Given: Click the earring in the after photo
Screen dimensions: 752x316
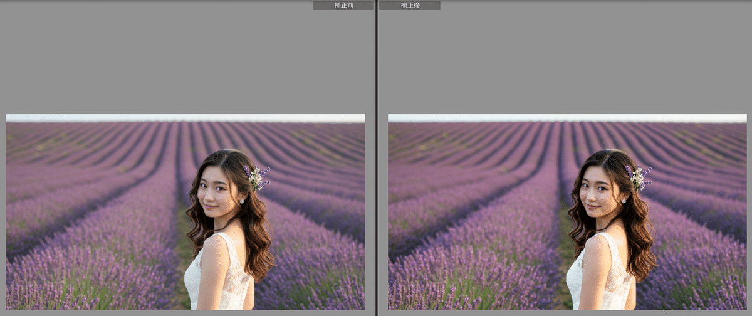Looking at the screenshot, I should click(x=624, y=201).
